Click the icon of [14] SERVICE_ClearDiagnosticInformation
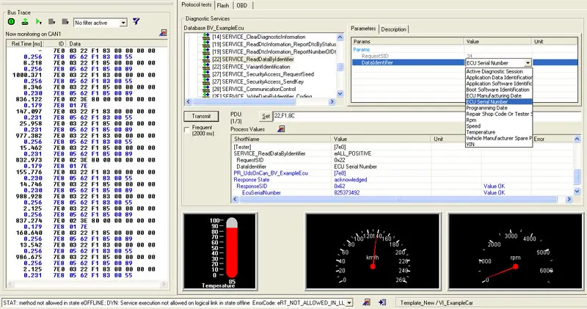Screen dimensions: 587x309 coord(206,37)
